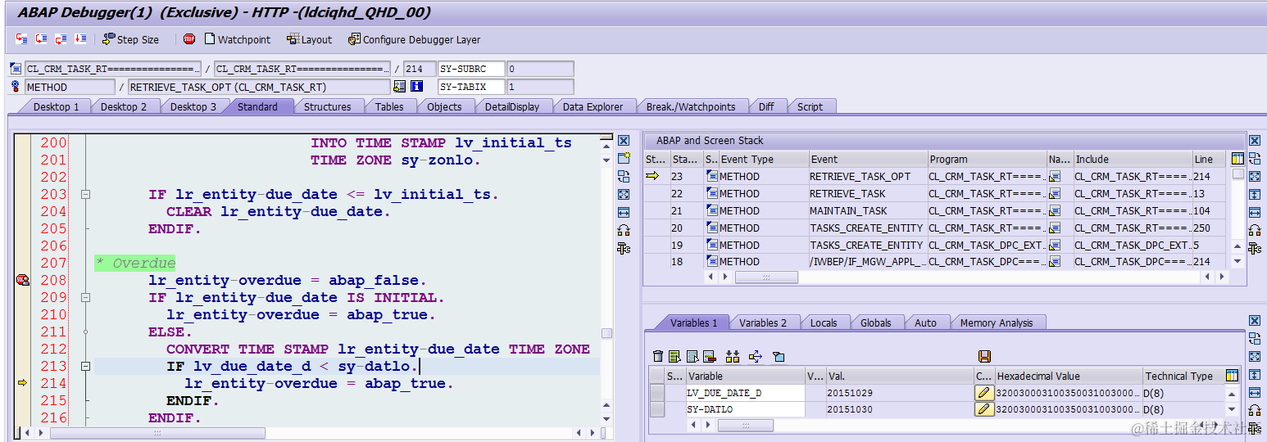
Task: Click the trash (delete variables) icon
Action: pyautogui.click(x=658, y=356)
